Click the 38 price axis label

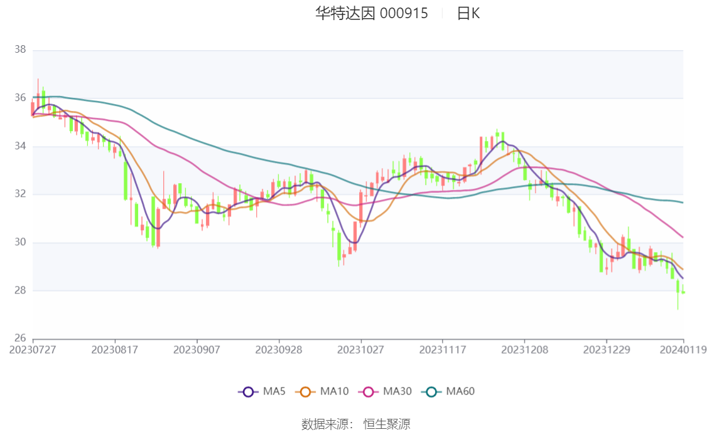[19, 50]
